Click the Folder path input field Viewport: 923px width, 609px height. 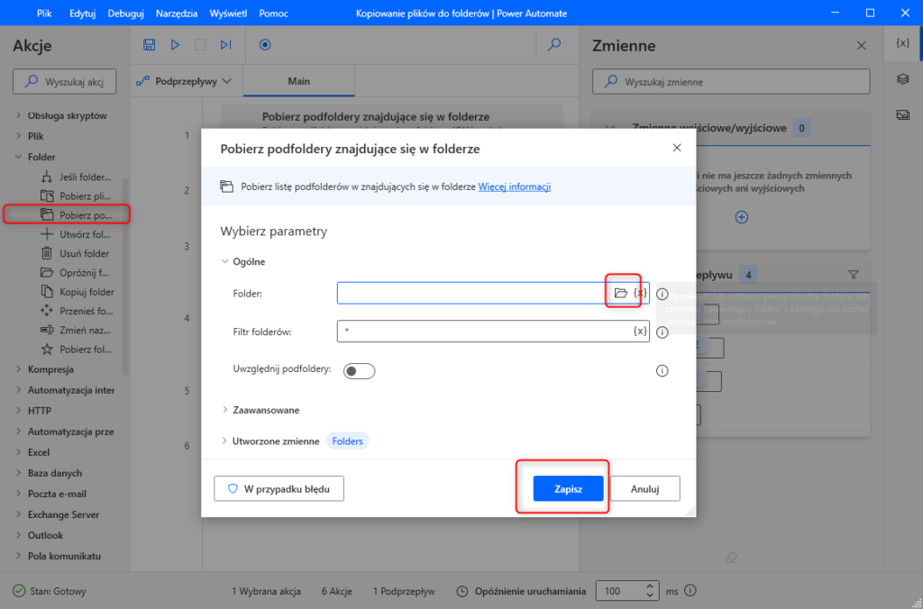[469, 294]
